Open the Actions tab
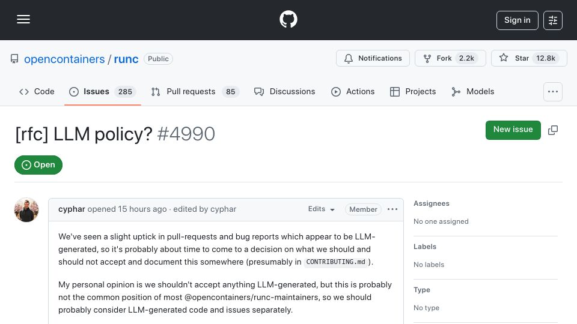The image size is (577, 324). tap(353, 91)
